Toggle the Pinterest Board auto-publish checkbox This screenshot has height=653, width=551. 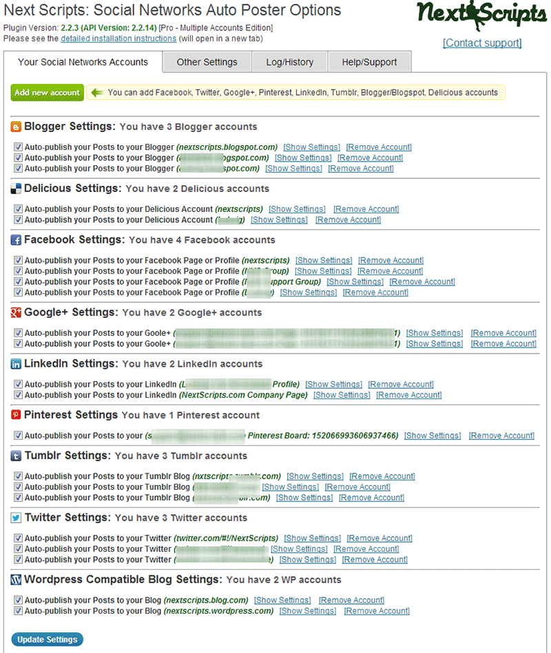coord(18,435)
